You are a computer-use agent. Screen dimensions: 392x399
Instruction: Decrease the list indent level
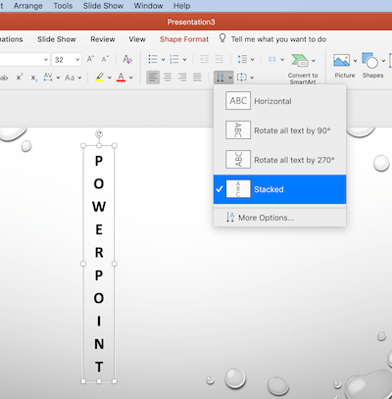(205, 59)
